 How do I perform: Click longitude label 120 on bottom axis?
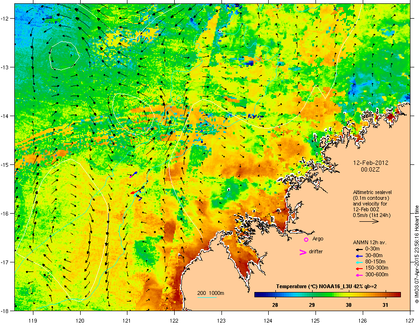[x=80, y=320]
